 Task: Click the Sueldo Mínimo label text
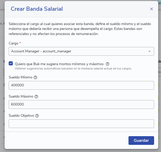20,77
